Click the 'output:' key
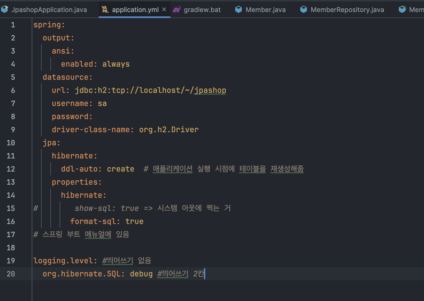424x301 pixels. [58, 38]
